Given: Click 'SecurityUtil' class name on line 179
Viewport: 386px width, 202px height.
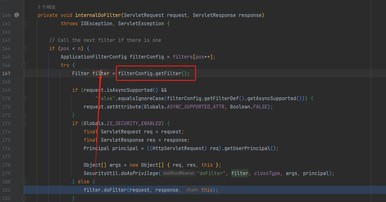Looking at the screenshot, I should 101,173.
